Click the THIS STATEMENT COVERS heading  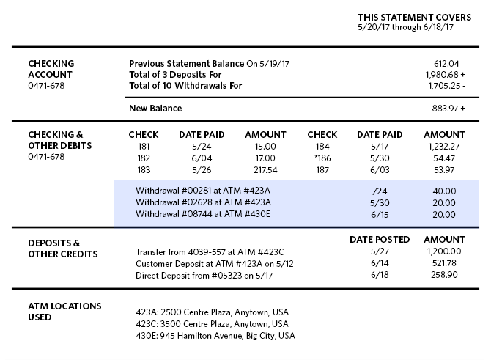(414, 18)
